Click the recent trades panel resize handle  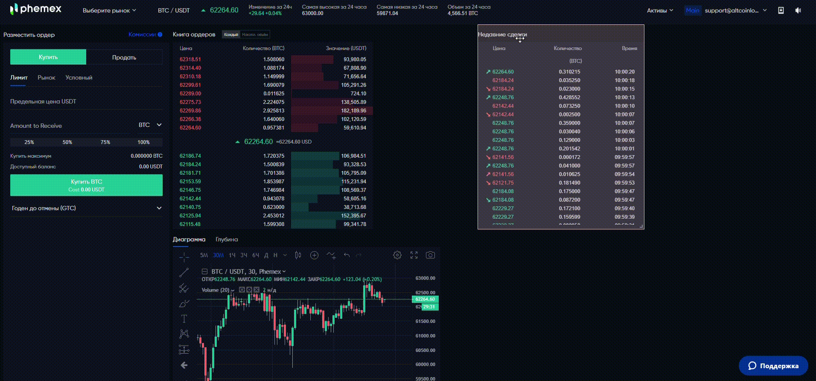[641, 226]
